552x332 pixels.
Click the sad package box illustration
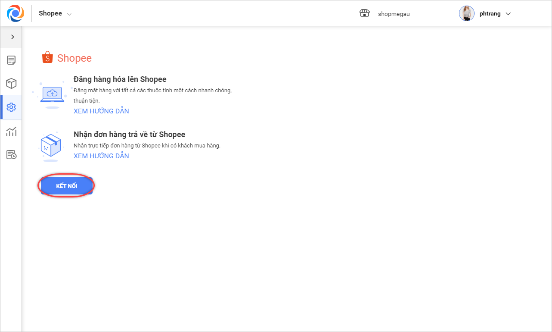tap(51, 147)
